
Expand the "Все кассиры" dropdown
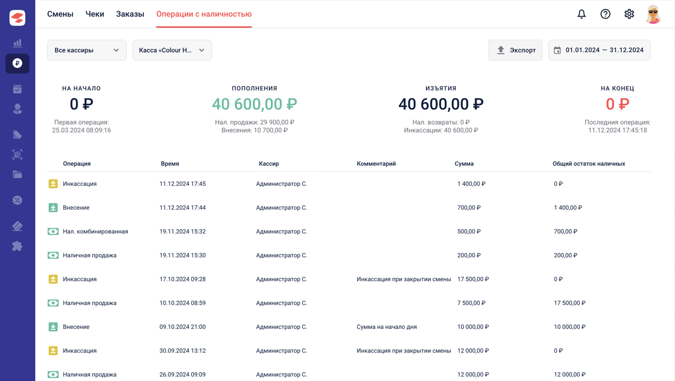87,50
